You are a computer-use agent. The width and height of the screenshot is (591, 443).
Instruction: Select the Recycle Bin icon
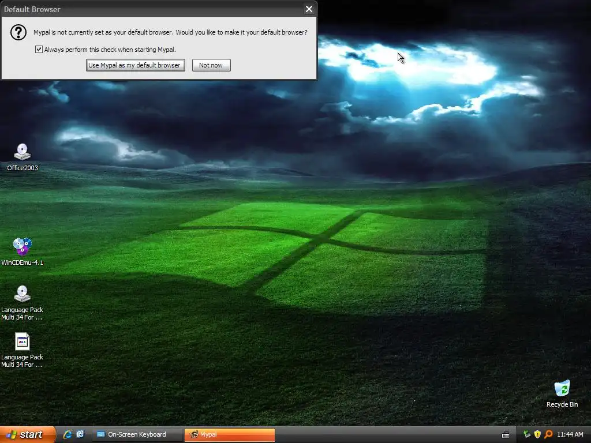pos(562,393)
